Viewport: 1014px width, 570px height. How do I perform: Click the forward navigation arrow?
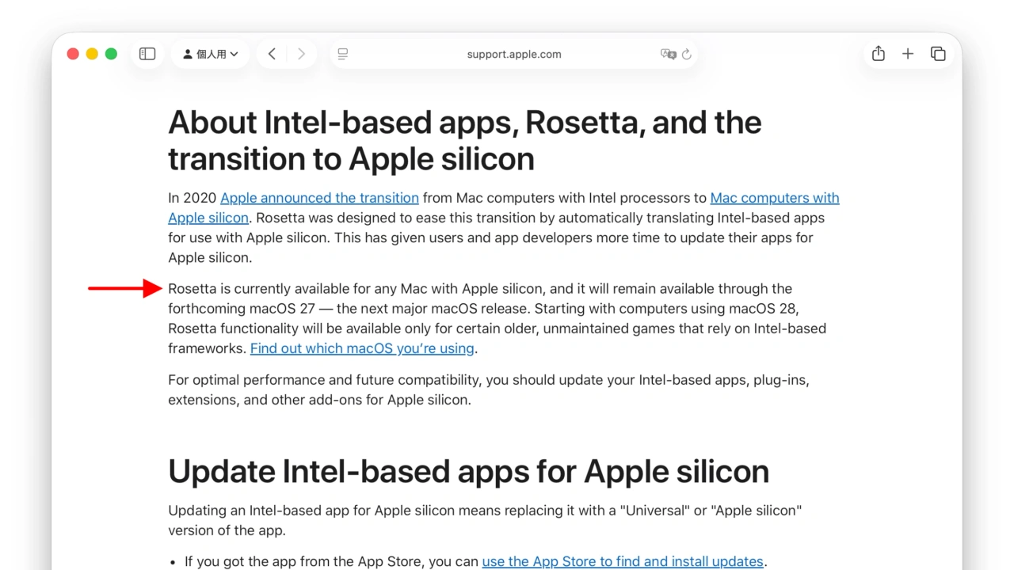pos(301,54)
